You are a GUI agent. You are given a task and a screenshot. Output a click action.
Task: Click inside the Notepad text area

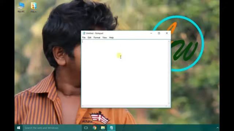pos(125,72)
